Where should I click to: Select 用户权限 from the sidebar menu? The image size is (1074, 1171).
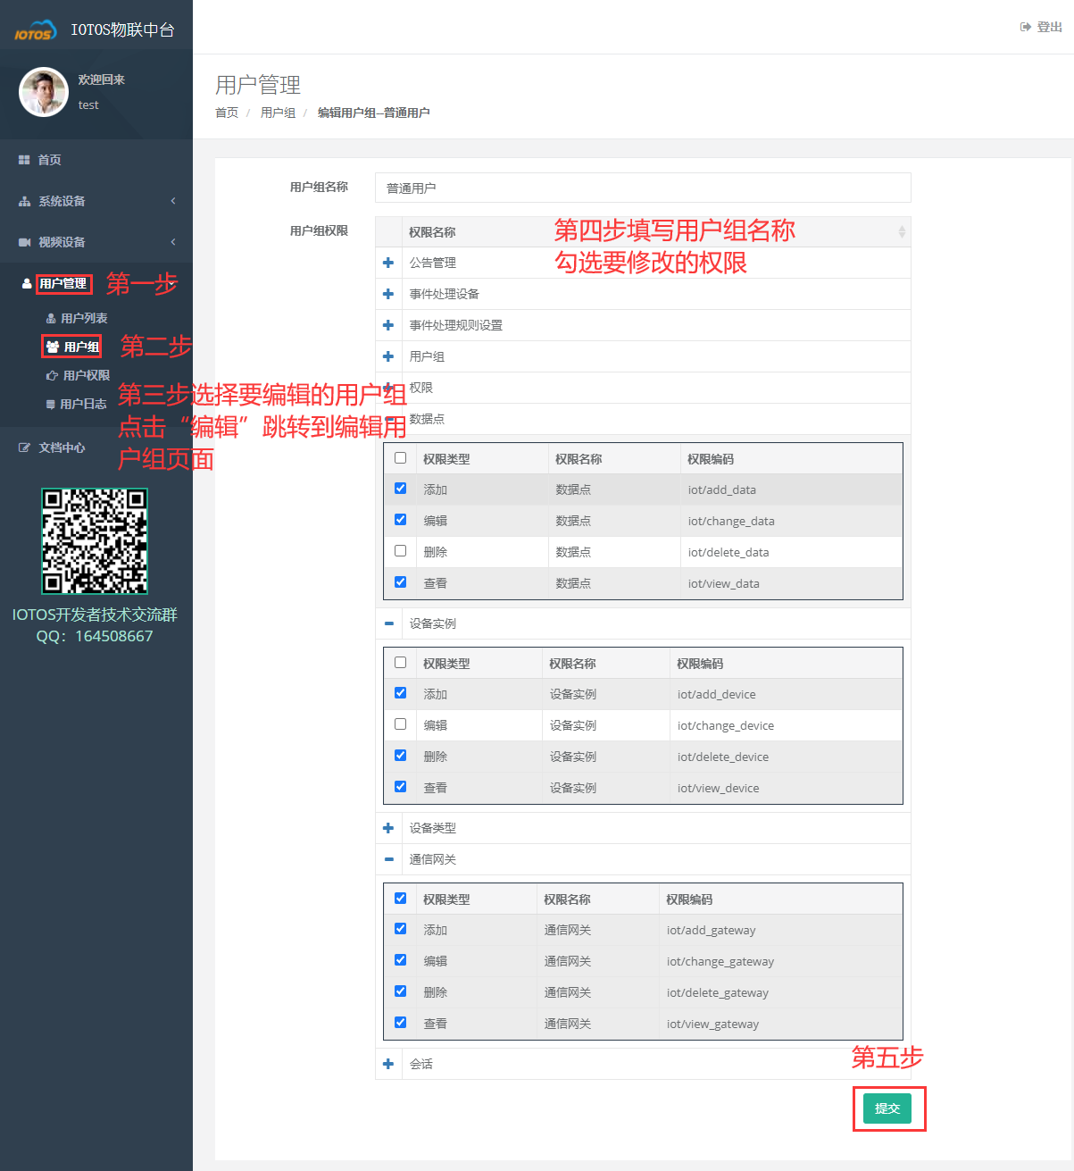coord(85,374)
